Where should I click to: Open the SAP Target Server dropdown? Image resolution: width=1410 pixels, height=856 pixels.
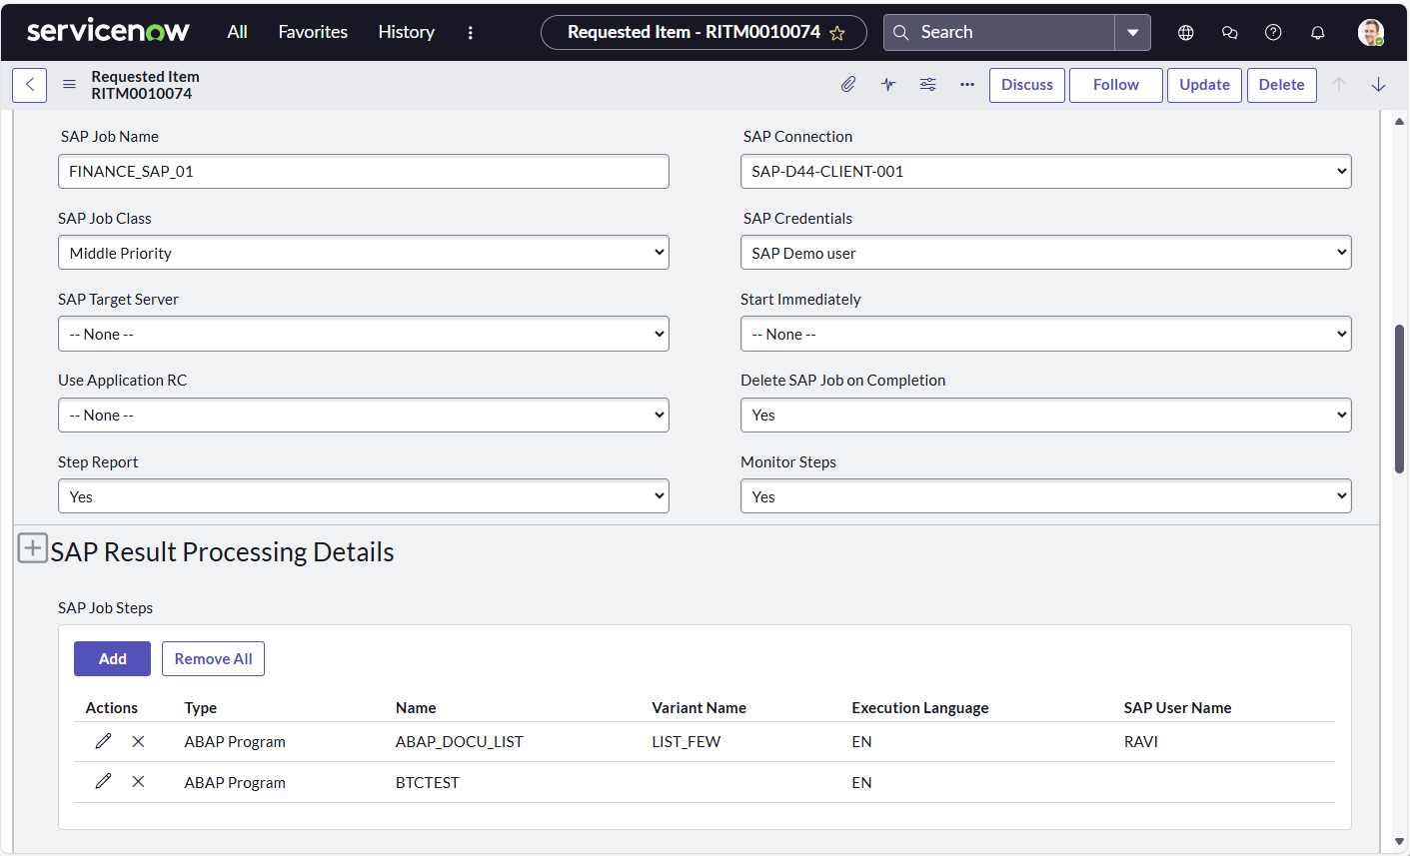coord(364,334)
